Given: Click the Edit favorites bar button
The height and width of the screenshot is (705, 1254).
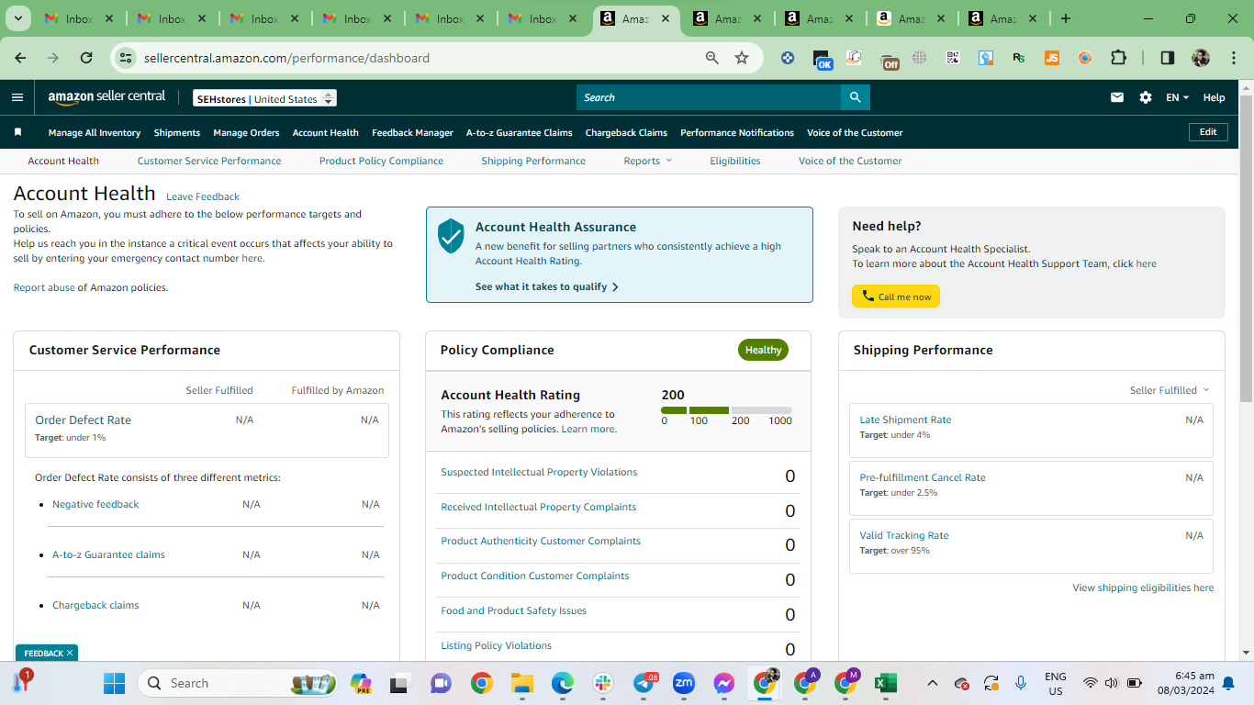Looking at the screenshot, I should [x=1208, y=132].
